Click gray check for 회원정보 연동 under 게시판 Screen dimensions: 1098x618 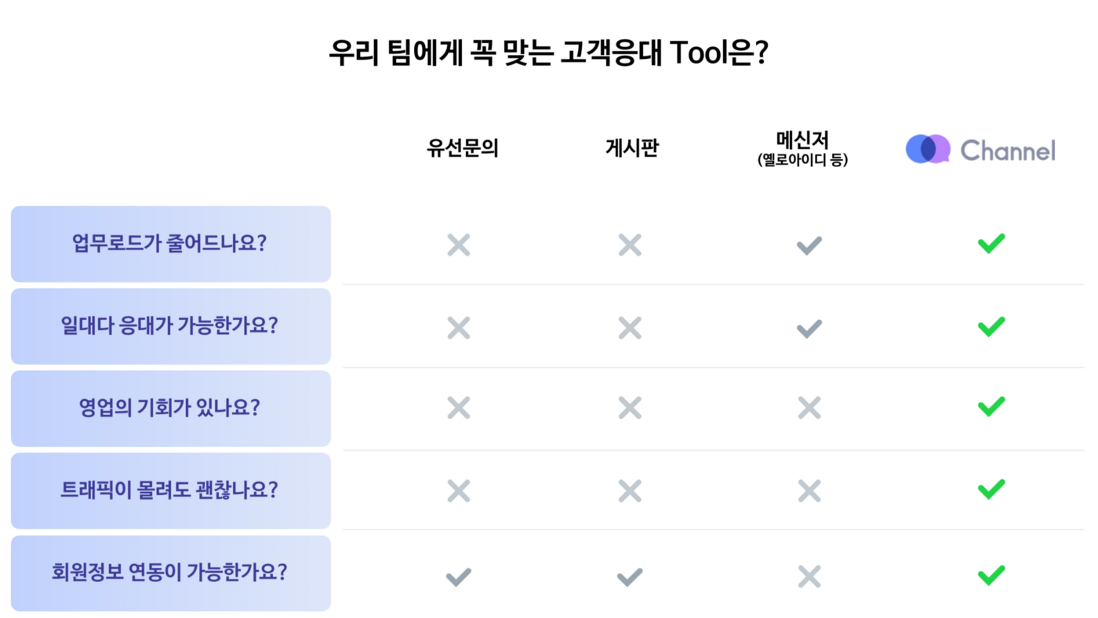coord(630,578)
